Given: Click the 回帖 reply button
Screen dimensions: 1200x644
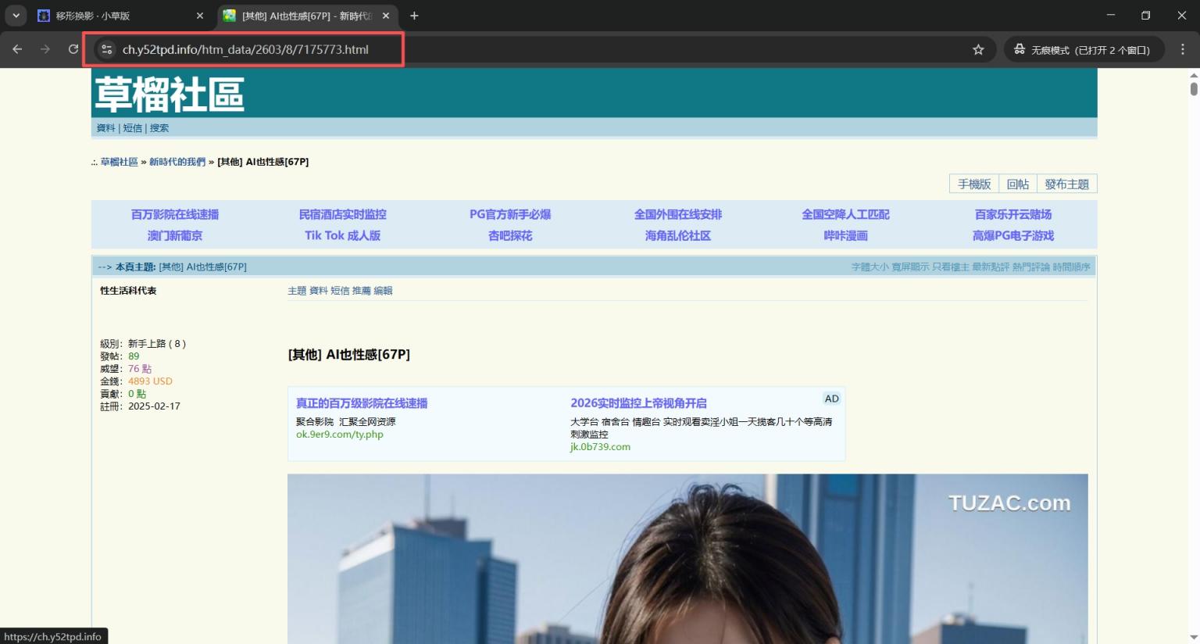Looking at the screenshot, I should (x=1017, y=184).
